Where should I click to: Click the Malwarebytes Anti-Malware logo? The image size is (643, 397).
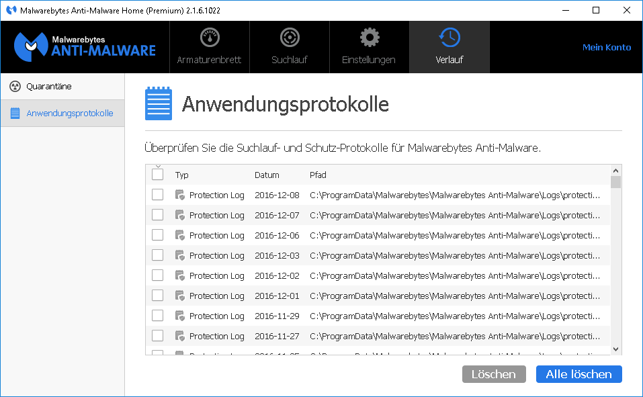coord(85,47)
